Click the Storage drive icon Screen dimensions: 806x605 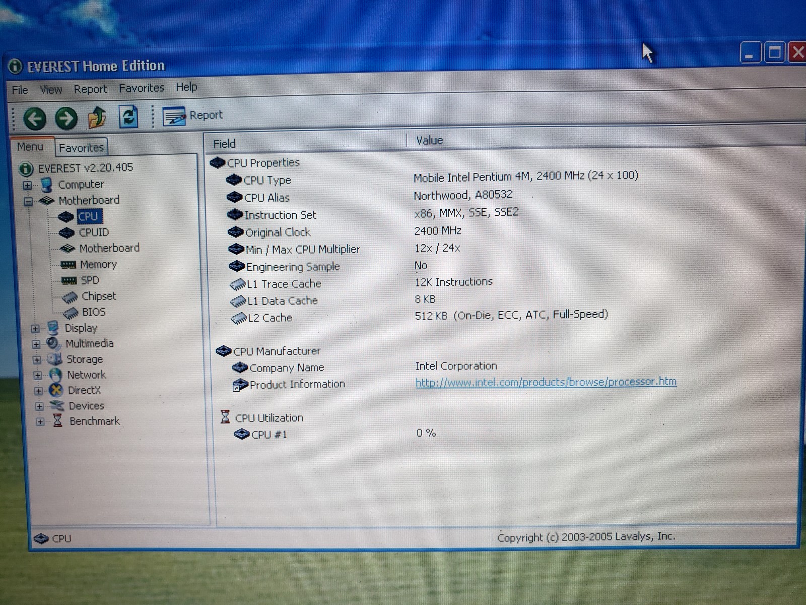click(x=54, y=359)
